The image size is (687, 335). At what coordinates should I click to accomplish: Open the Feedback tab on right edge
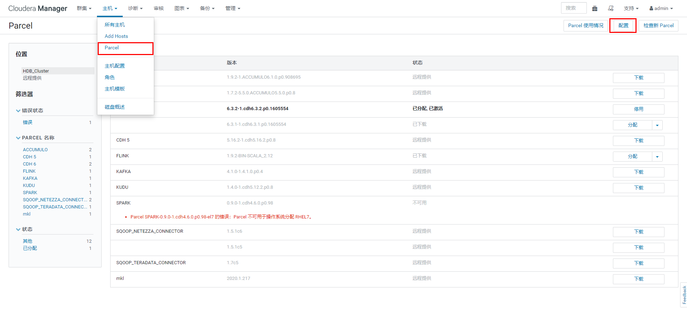(683, 295)
